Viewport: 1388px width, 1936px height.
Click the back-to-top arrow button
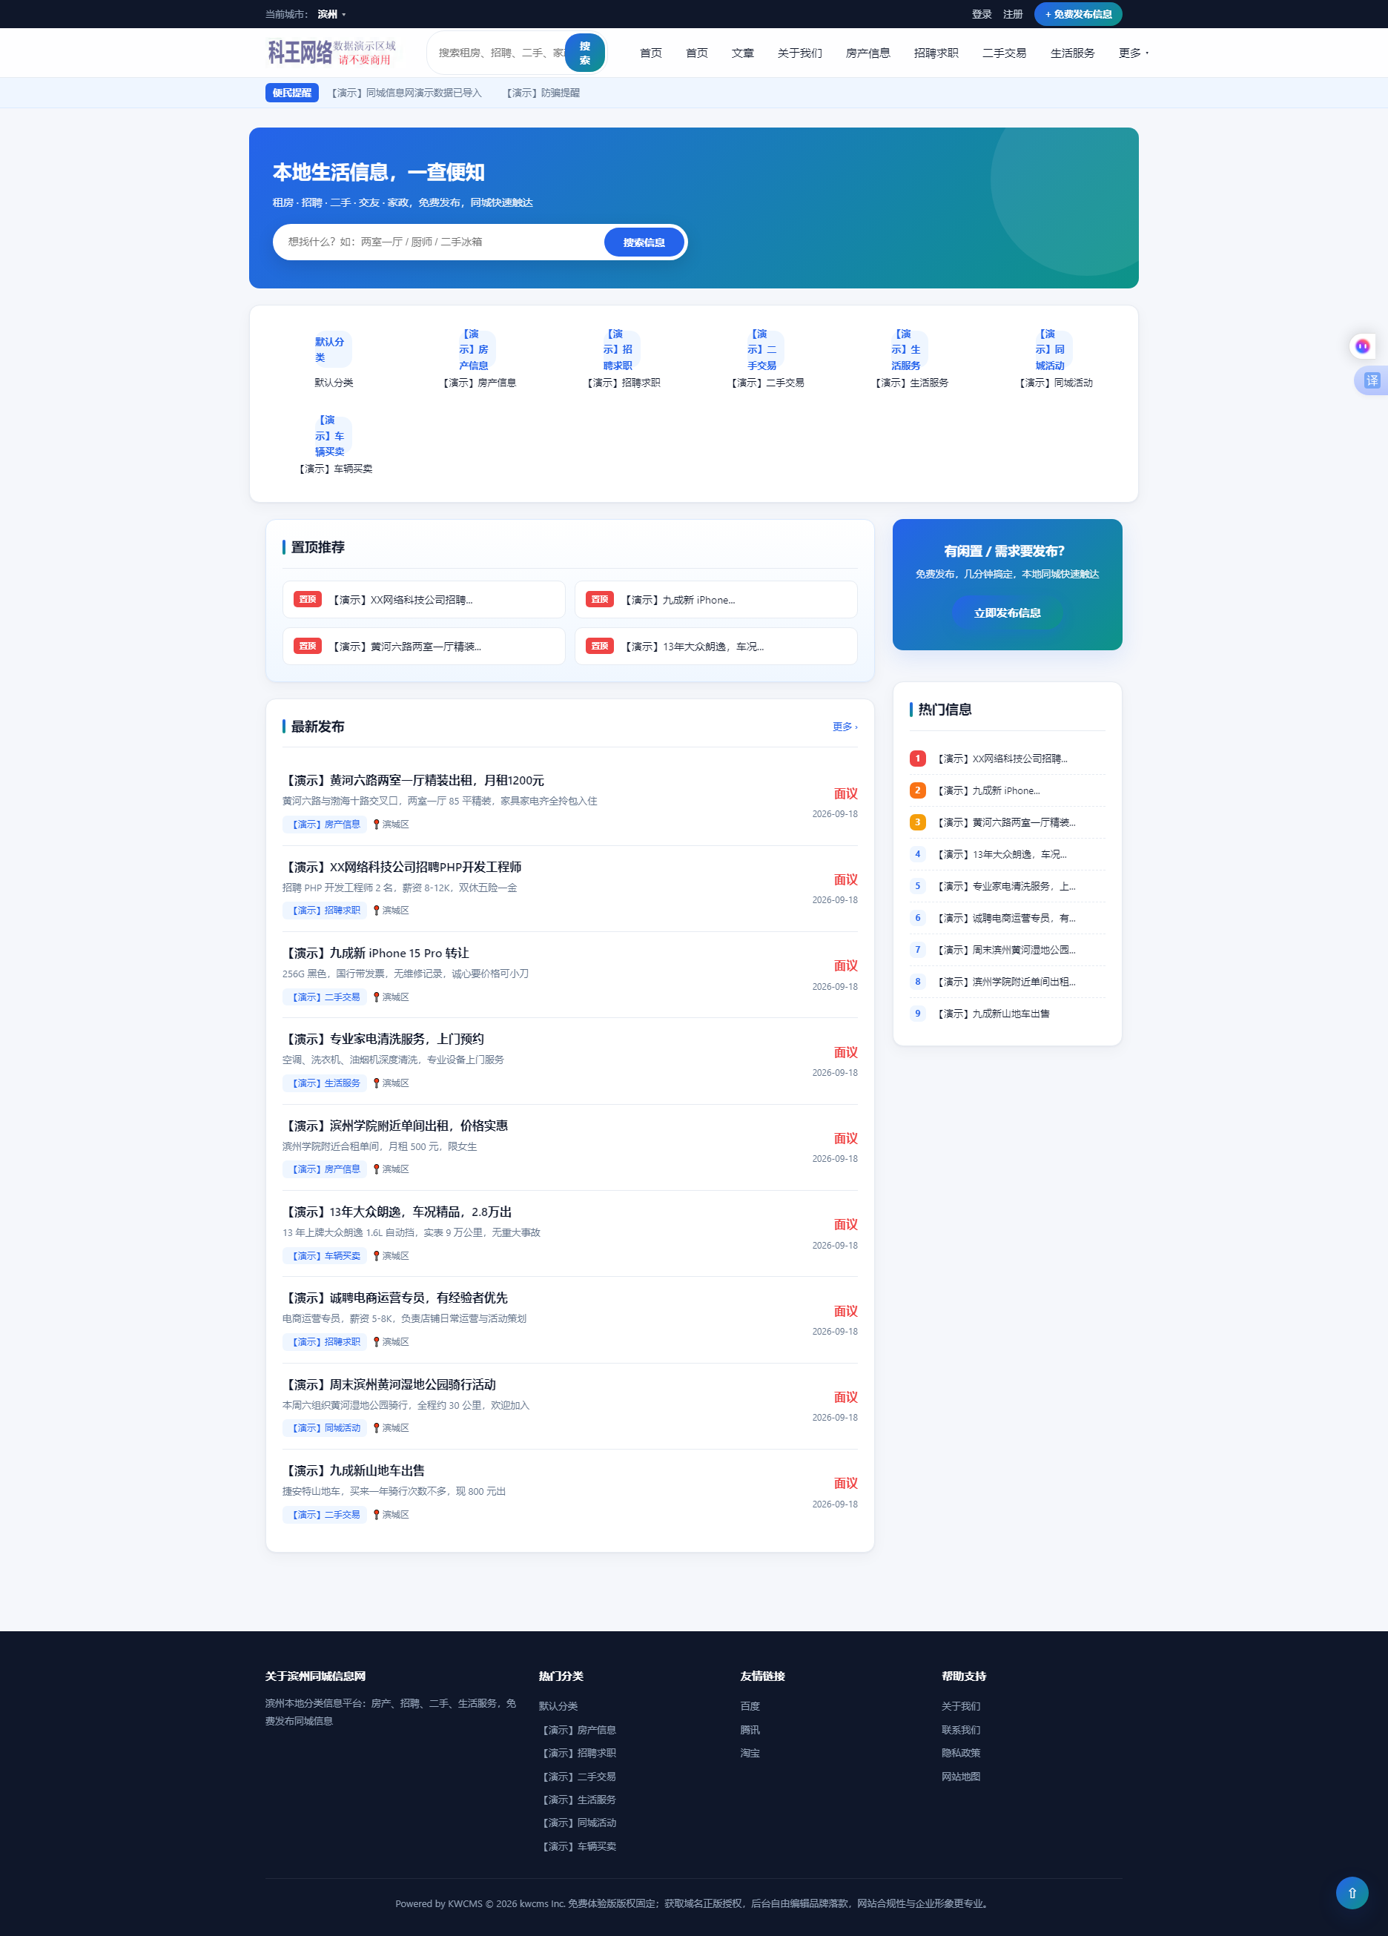(x=1351, y=1892)
